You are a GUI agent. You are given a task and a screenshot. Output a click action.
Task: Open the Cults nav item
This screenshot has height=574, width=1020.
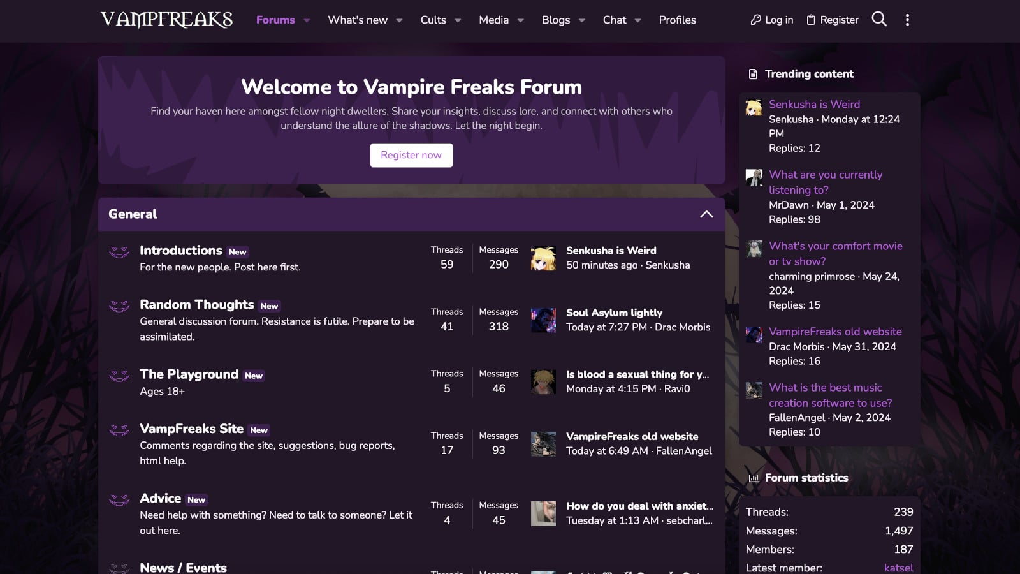click(x=433, y=20)
